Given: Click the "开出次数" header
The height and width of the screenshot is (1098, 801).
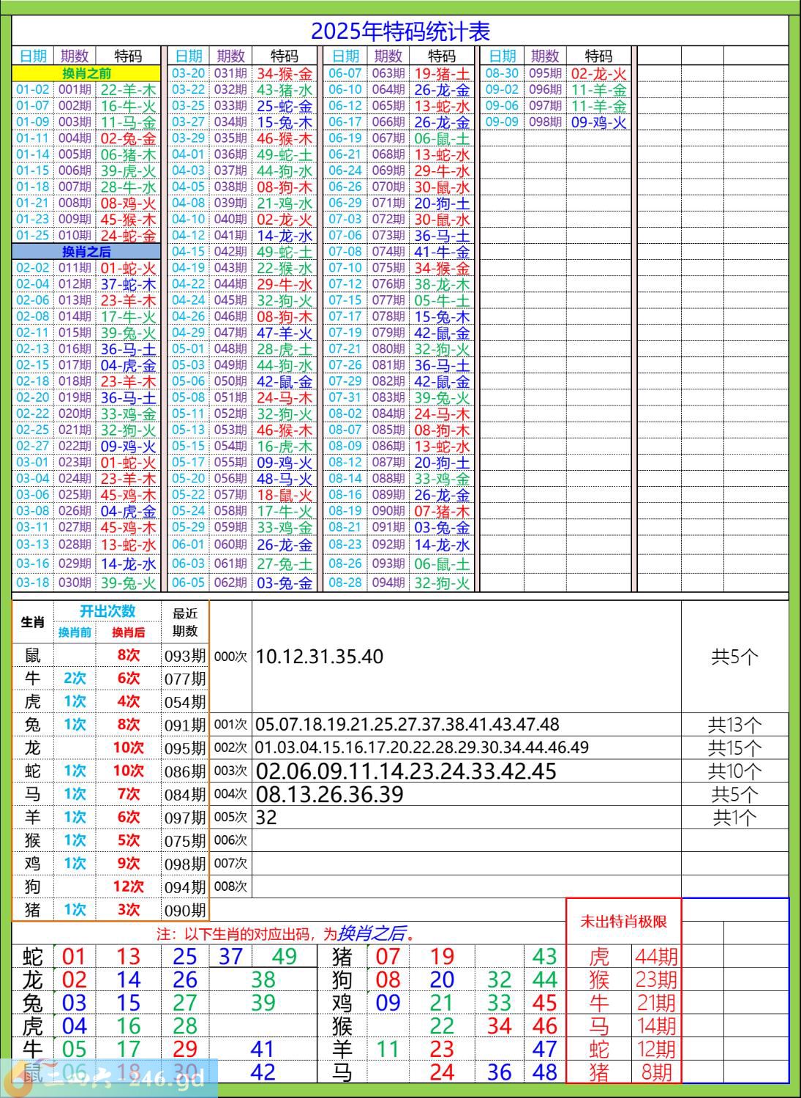Looking at the screenshot, I should pyautogui.click(x=108, y=611).
